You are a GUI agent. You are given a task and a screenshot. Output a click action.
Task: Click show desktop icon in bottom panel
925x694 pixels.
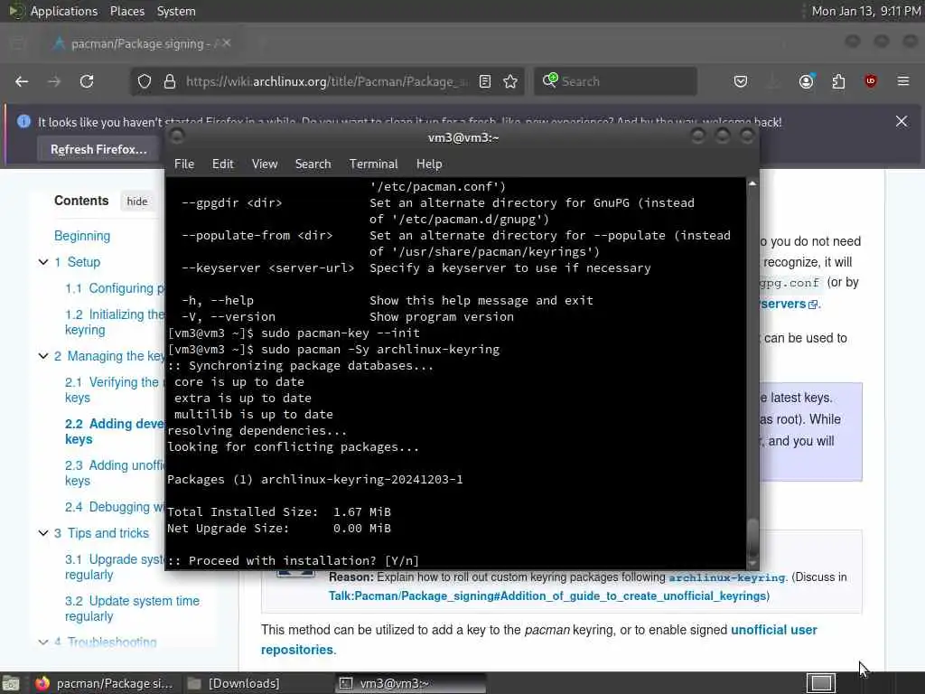pyautogui.click(x=11, y=683)
